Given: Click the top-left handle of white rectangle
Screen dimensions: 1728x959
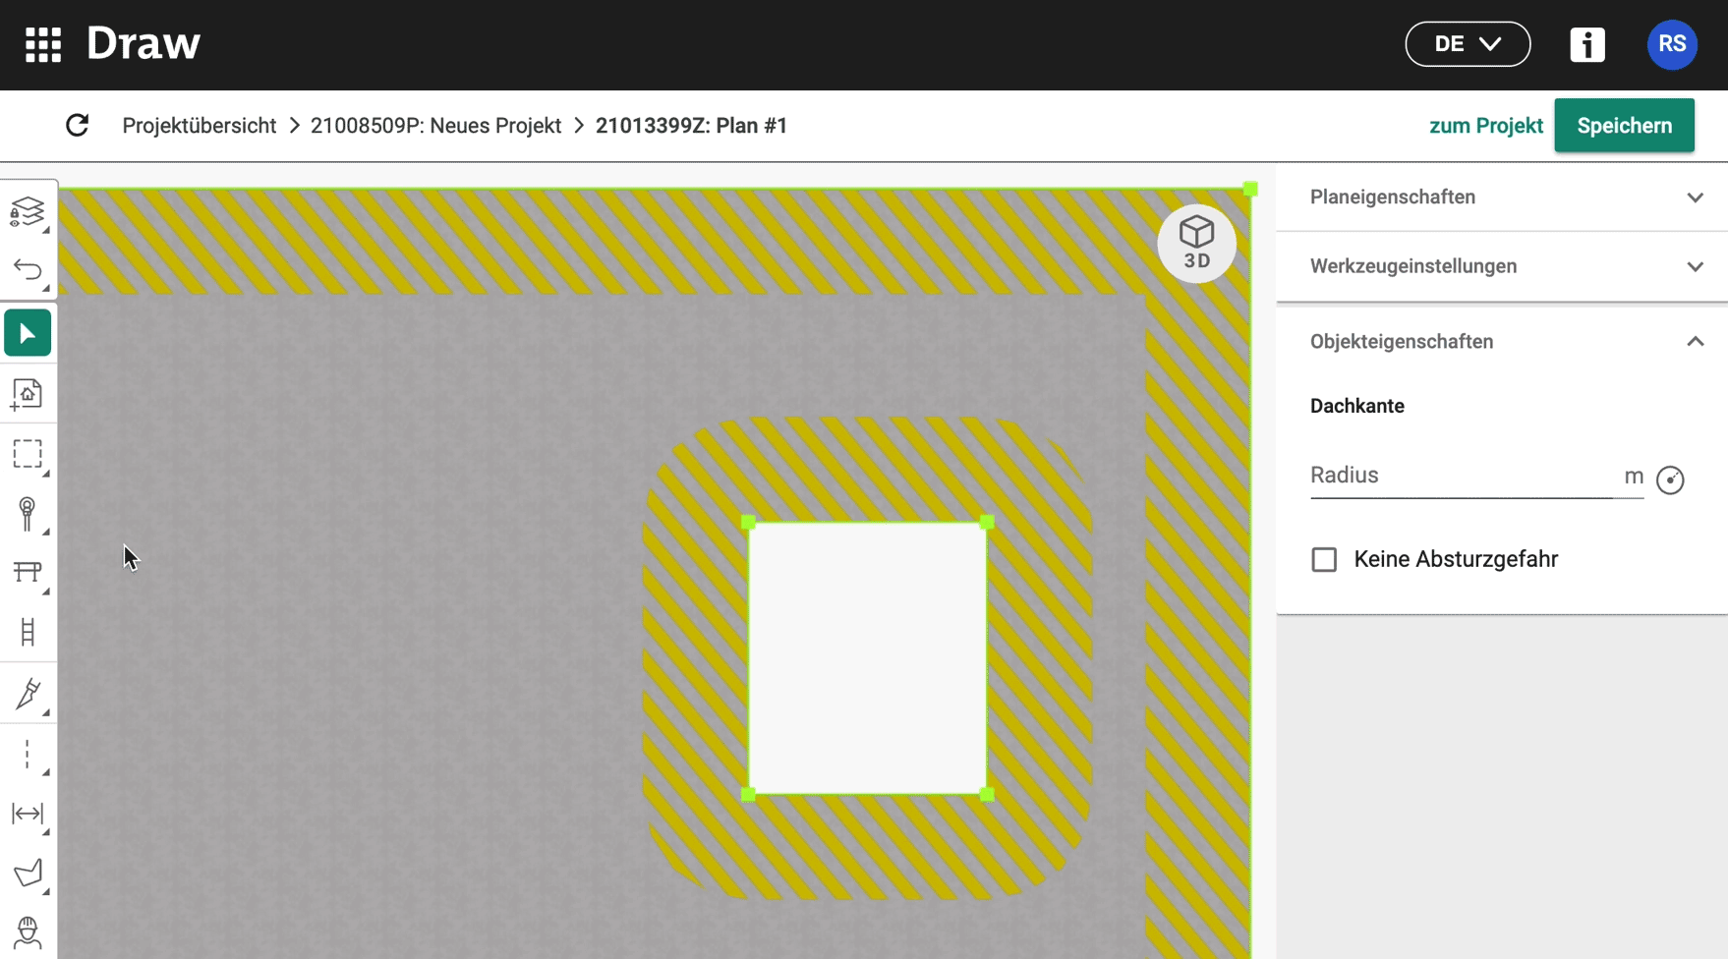Looking at the screenshot, I should [x=748, y=523].
